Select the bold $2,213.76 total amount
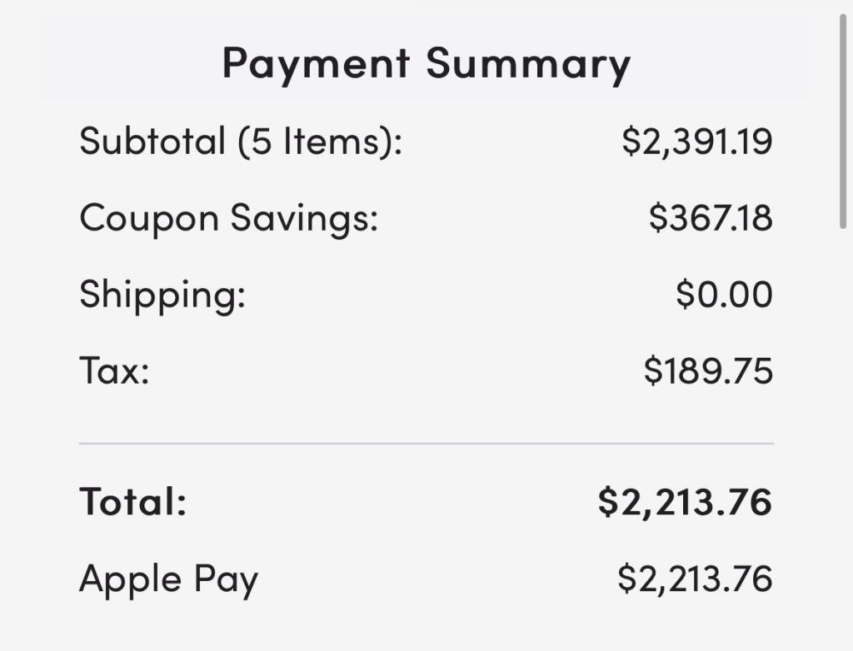853x651 pixels. [x=685, y=502]
